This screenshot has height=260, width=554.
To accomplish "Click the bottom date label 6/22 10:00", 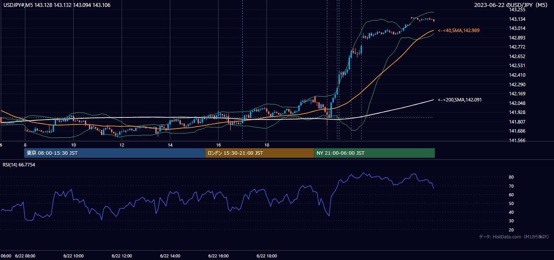I will coord(73,256).
